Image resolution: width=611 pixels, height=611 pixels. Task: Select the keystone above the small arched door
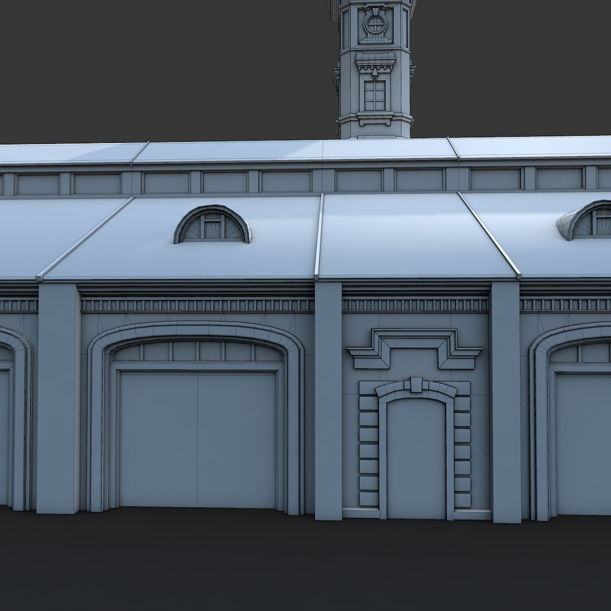pyautogui.click(x=416, y=385)
